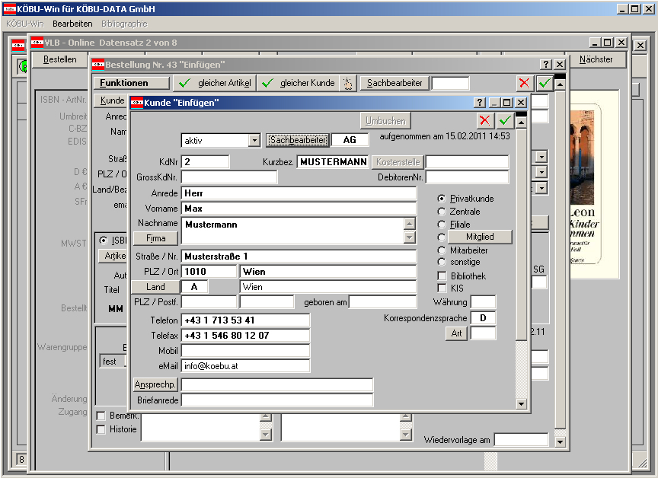Click the Straße / Nr. input field

[299, 257]
